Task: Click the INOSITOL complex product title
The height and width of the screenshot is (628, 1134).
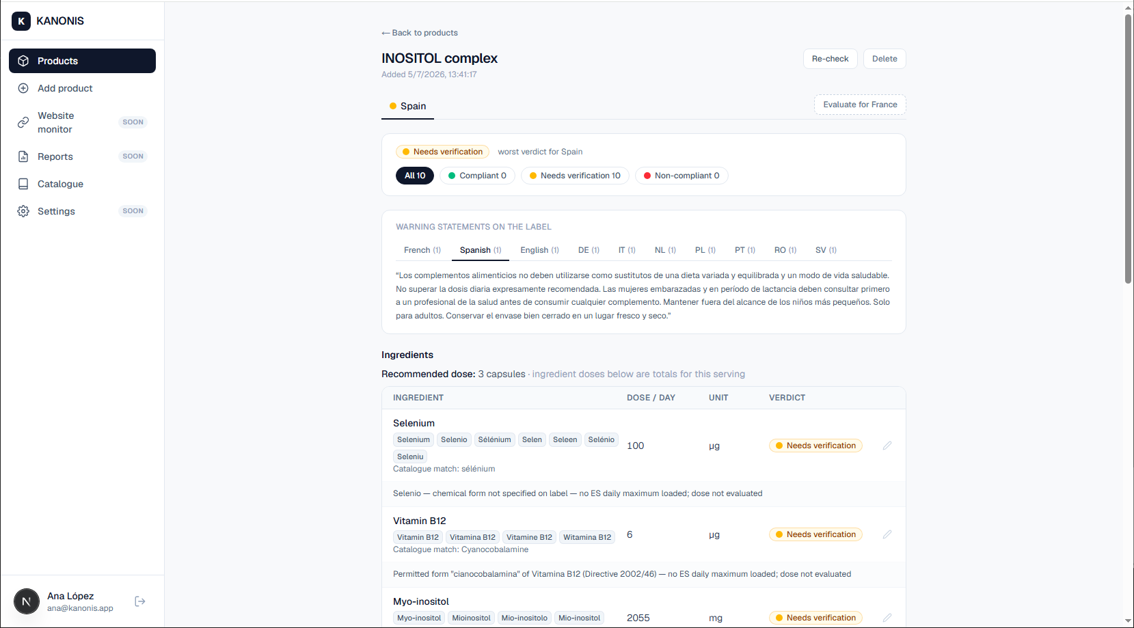Action: coord(440,59)
